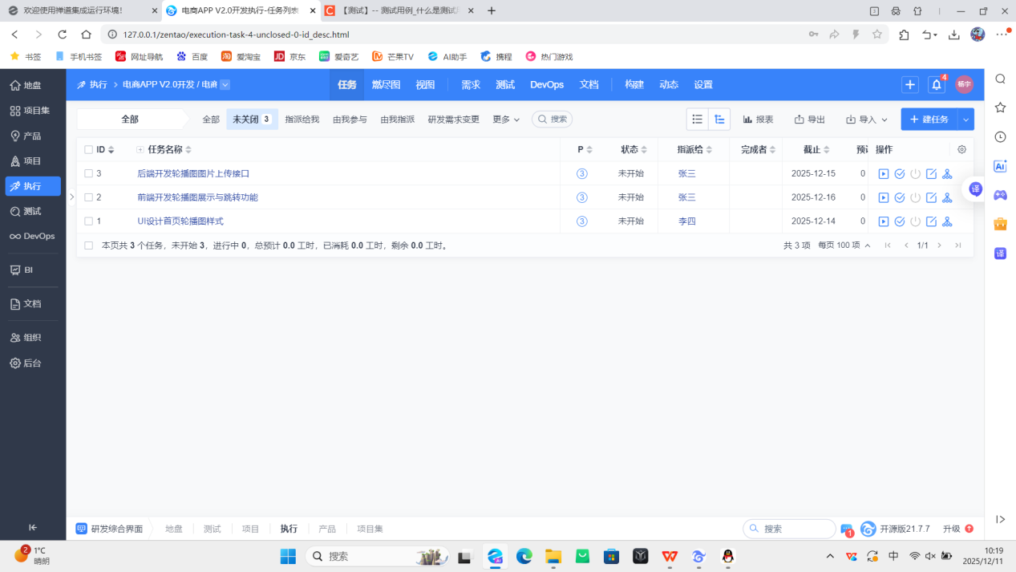Switch to the 燃尽图 tab
The height and width of the screenshot is (572, 1016).
click(x=385, y=84)
